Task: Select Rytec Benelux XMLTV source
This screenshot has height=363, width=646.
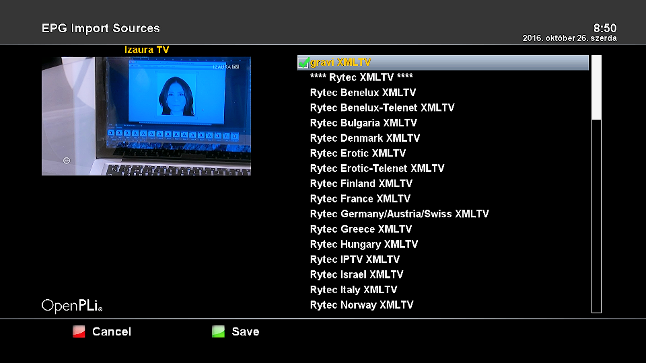Action: click(x=443, y=93)
